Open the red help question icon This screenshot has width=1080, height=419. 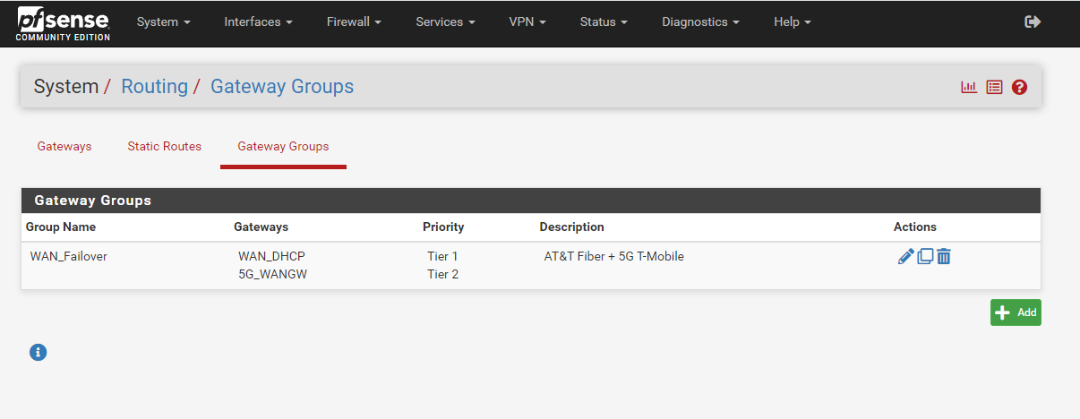coord(1019,87)
